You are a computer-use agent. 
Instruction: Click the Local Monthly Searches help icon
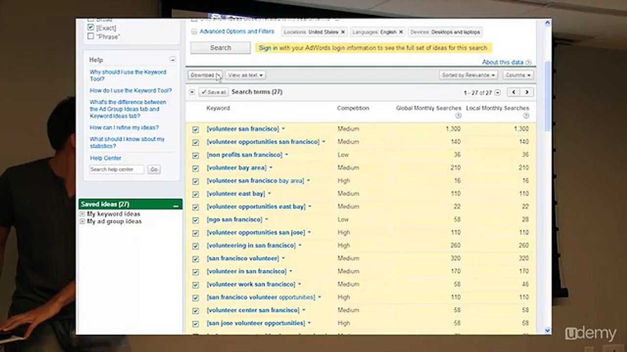tap(526, 116)
